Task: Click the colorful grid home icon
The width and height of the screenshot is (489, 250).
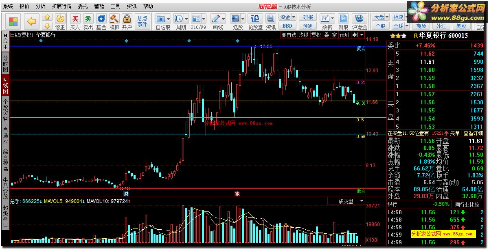Action: pos(13,21)
